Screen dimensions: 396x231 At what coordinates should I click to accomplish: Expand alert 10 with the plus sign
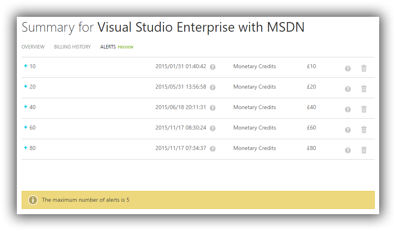tap(26, 66)
